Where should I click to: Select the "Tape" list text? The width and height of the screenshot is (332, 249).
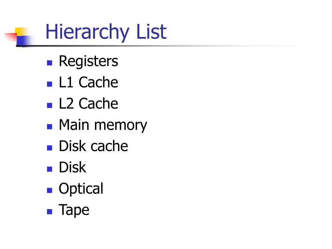tap(74, 210)
